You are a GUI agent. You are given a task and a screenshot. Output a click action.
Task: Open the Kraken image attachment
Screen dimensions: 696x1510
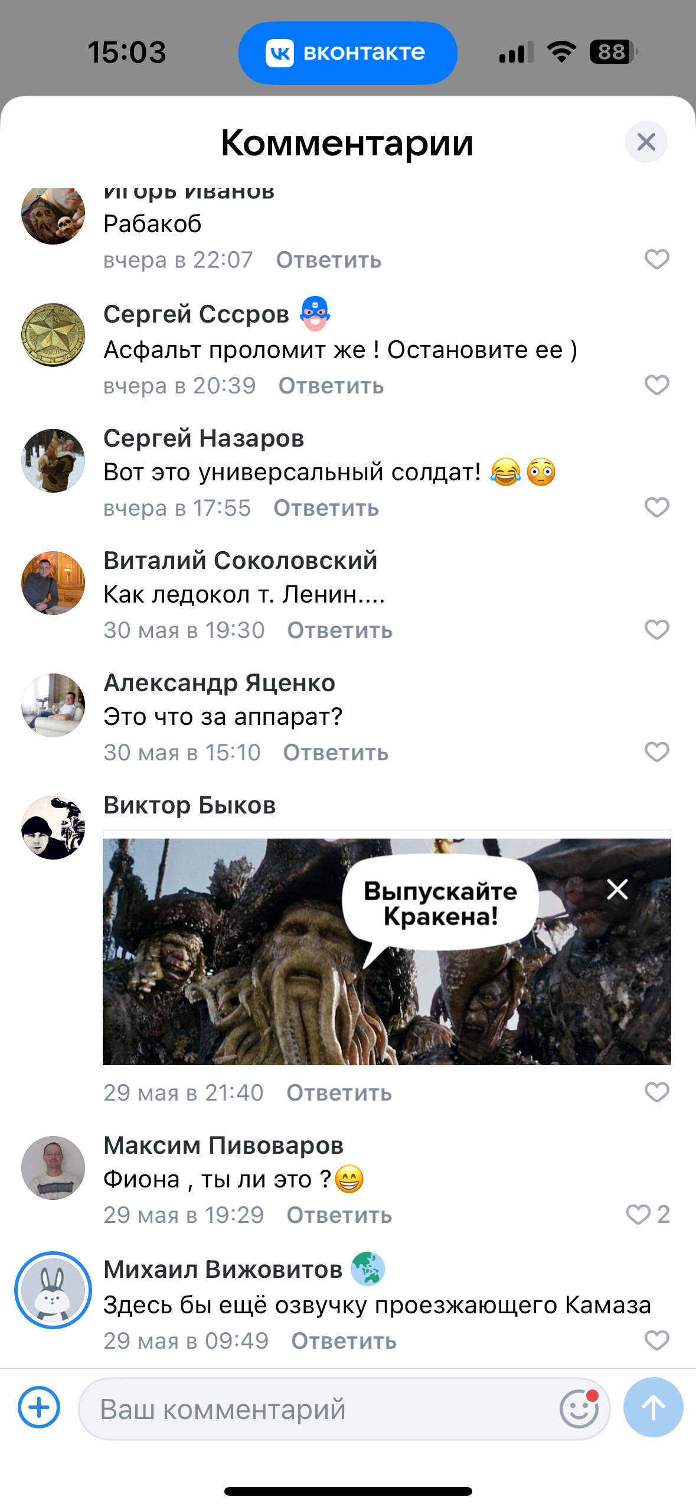tap(387, 951)
